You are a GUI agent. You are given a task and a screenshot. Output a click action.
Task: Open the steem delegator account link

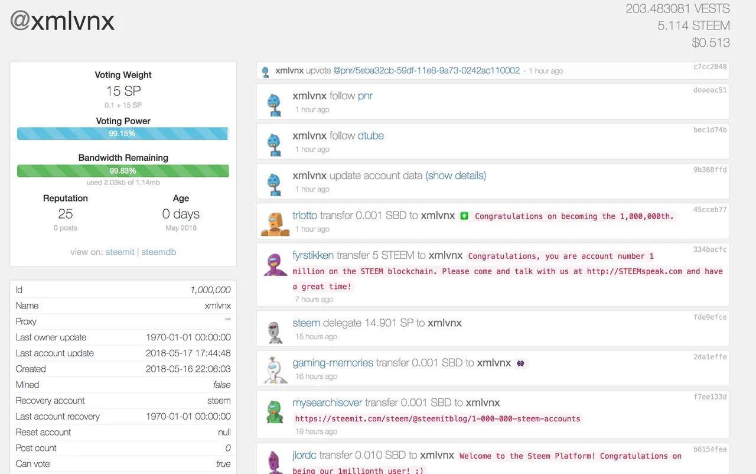point(307,323)
